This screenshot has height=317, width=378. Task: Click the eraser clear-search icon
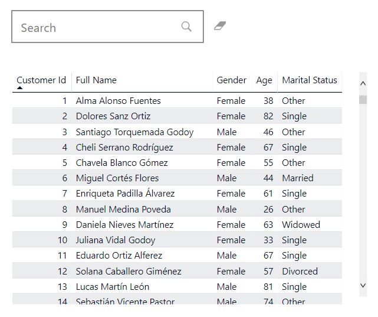220,26
